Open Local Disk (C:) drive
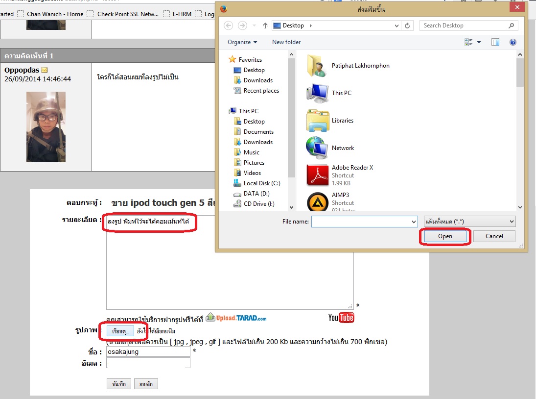The image size is (536, 399). click(x=261, y=183)
